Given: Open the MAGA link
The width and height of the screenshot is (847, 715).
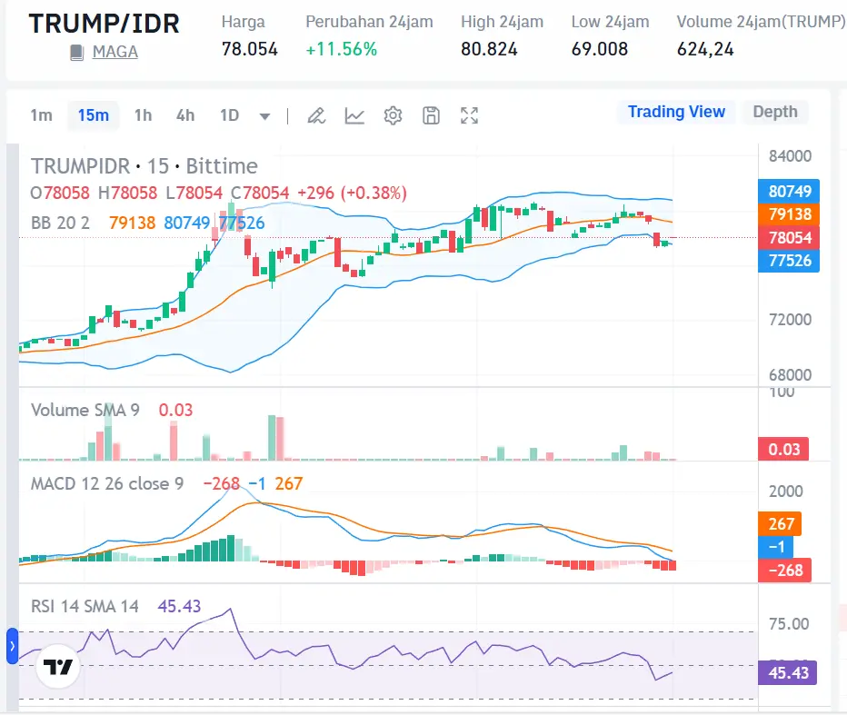Looking at the screenshot, I should (x=114, y=52).
